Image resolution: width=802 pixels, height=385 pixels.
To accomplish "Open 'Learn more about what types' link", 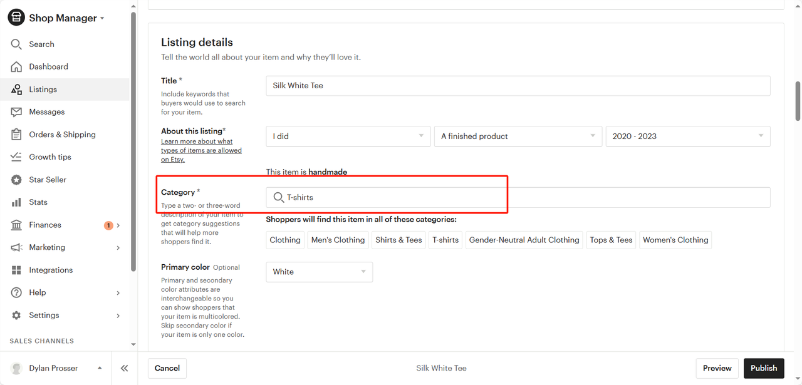I will (201, 150).
